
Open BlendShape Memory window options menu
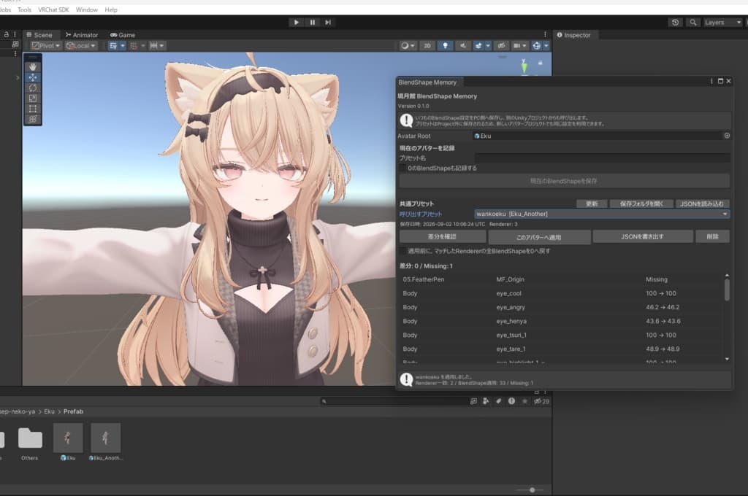point(711,82)
